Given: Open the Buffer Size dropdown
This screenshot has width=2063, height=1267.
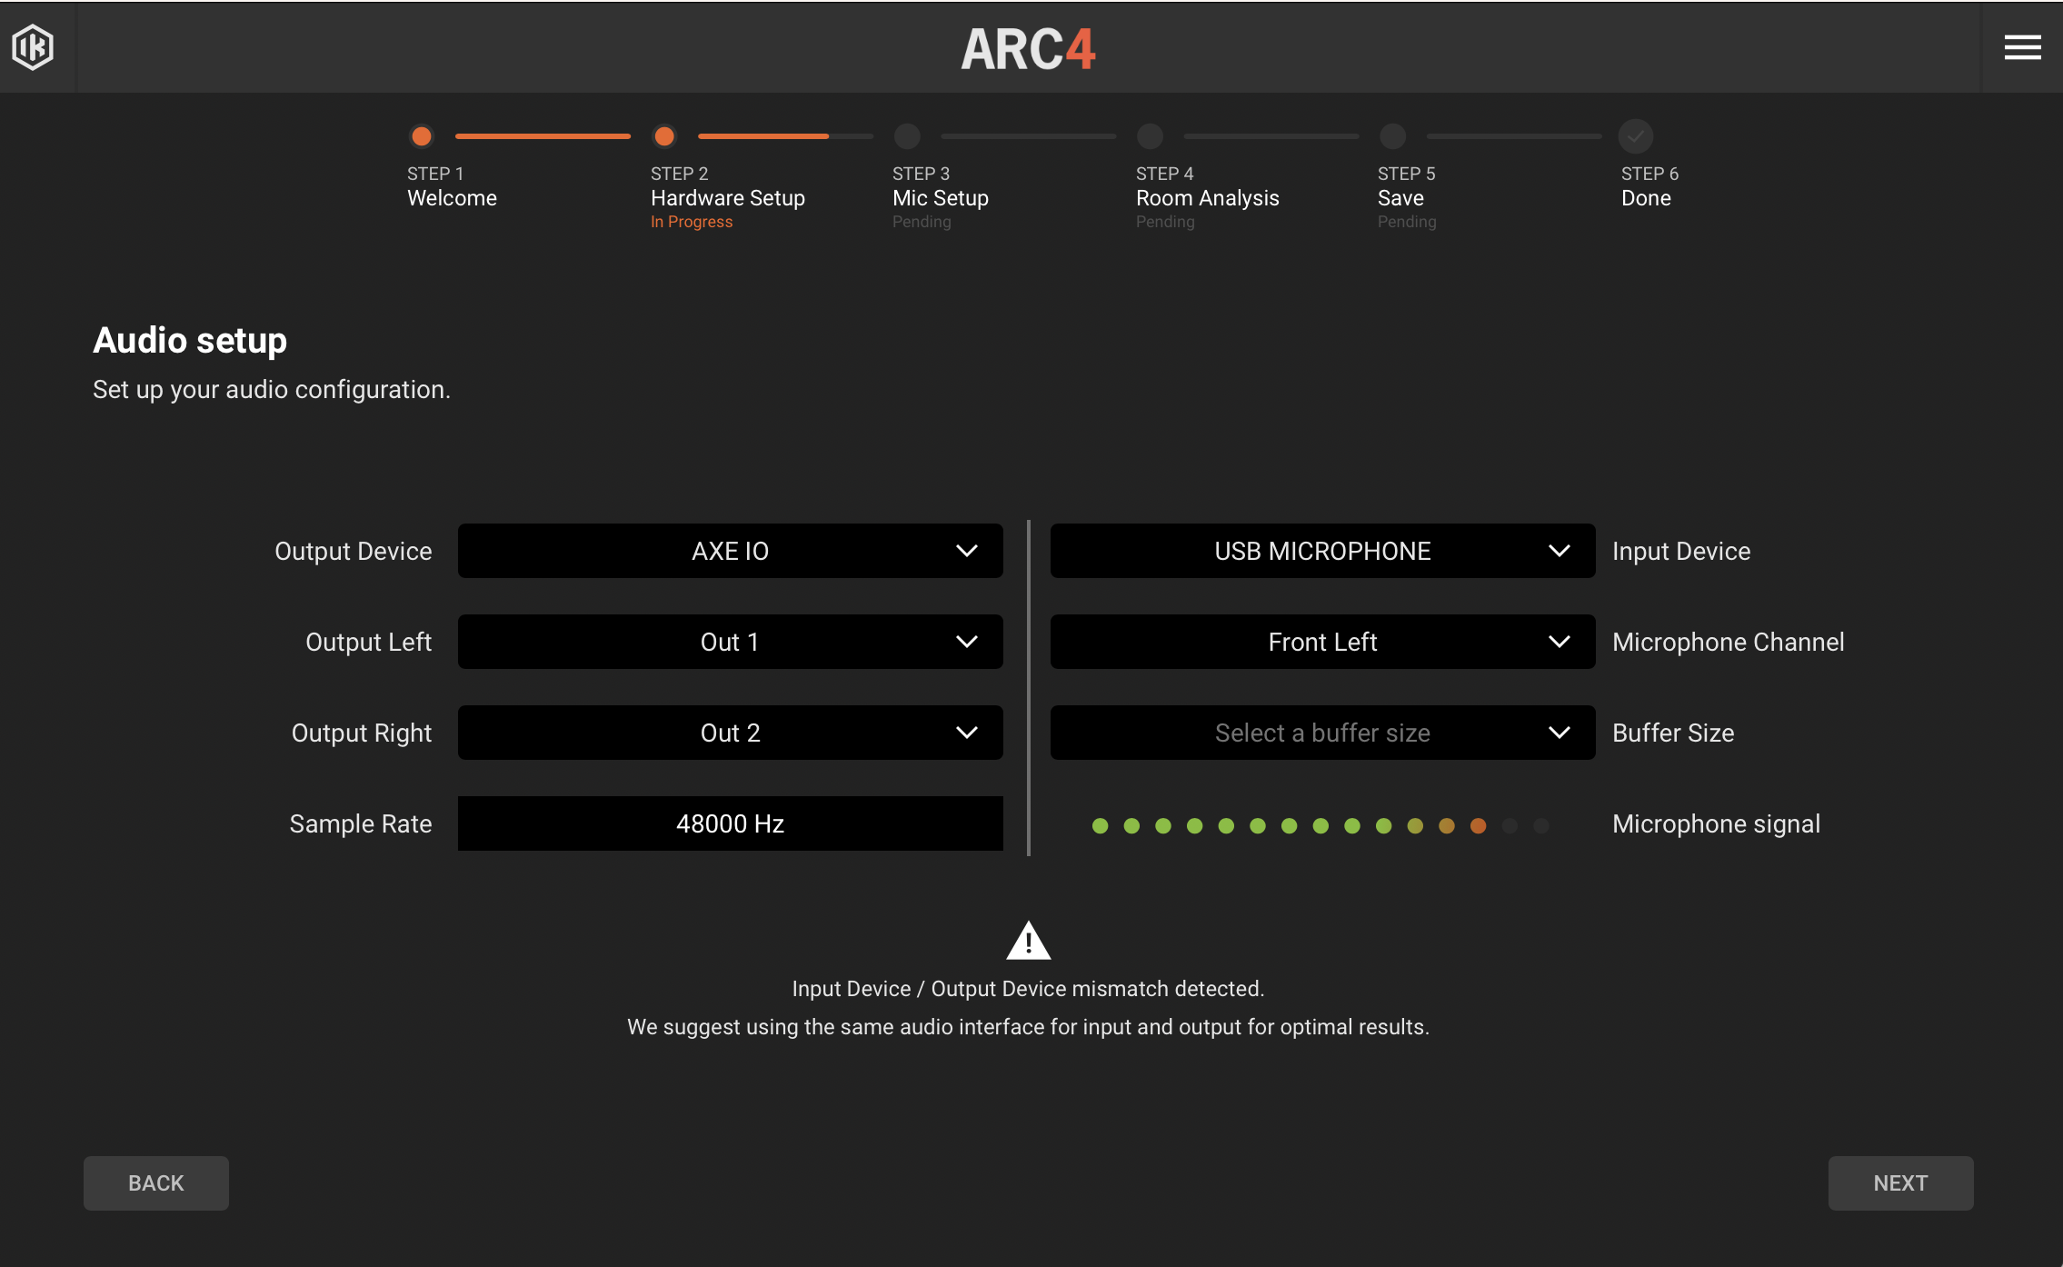Looking at the screenshot, I should pos(1322,733).
